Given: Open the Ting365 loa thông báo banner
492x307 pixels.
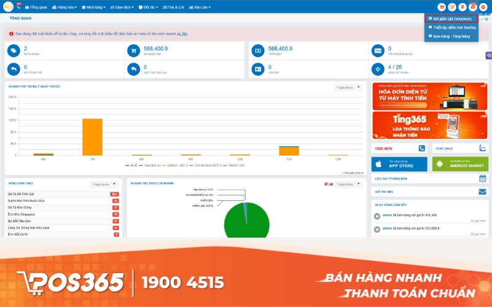Looking at the screenshot, I should coord(429,125).
